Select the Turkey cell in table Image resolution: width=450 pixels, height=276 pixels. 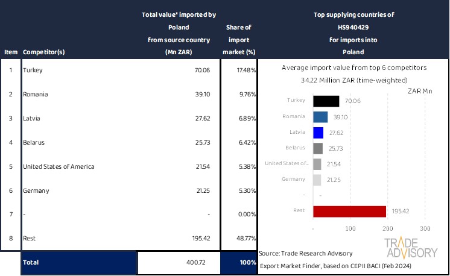[33, 70]
